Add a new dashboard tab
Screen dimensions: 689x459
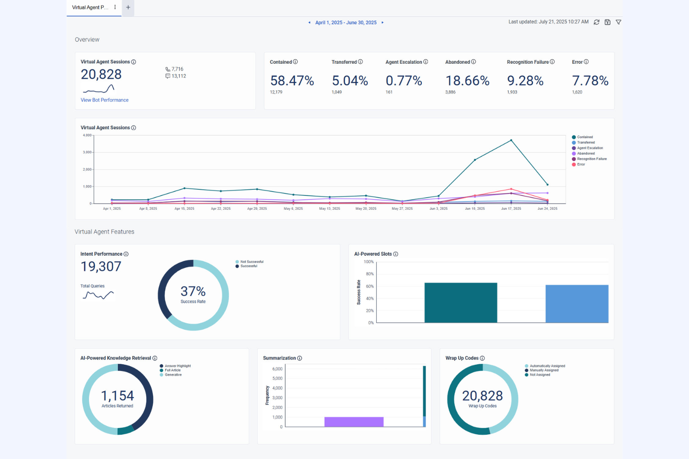[128, 7]
